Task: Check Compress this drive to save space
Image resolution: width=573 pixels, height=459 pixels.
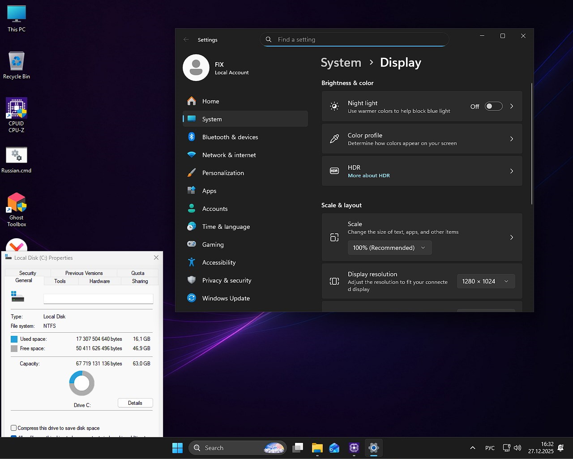Action: [x=14, y=428]
